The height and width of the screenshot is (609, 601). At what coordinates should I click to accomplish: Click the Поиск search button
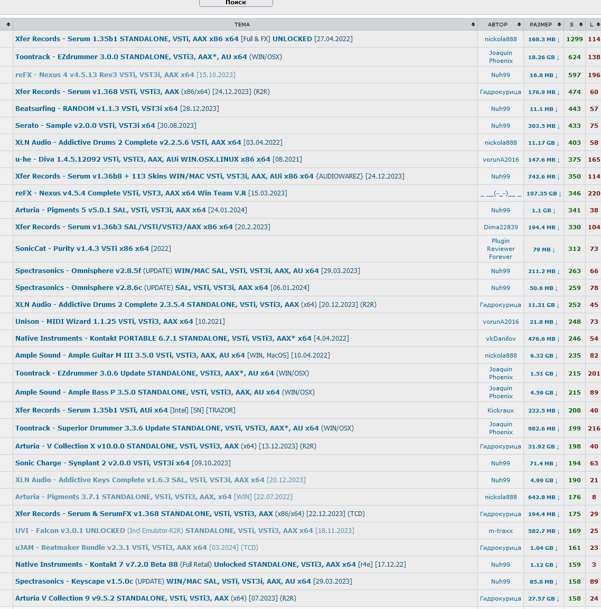click(236, 3)
